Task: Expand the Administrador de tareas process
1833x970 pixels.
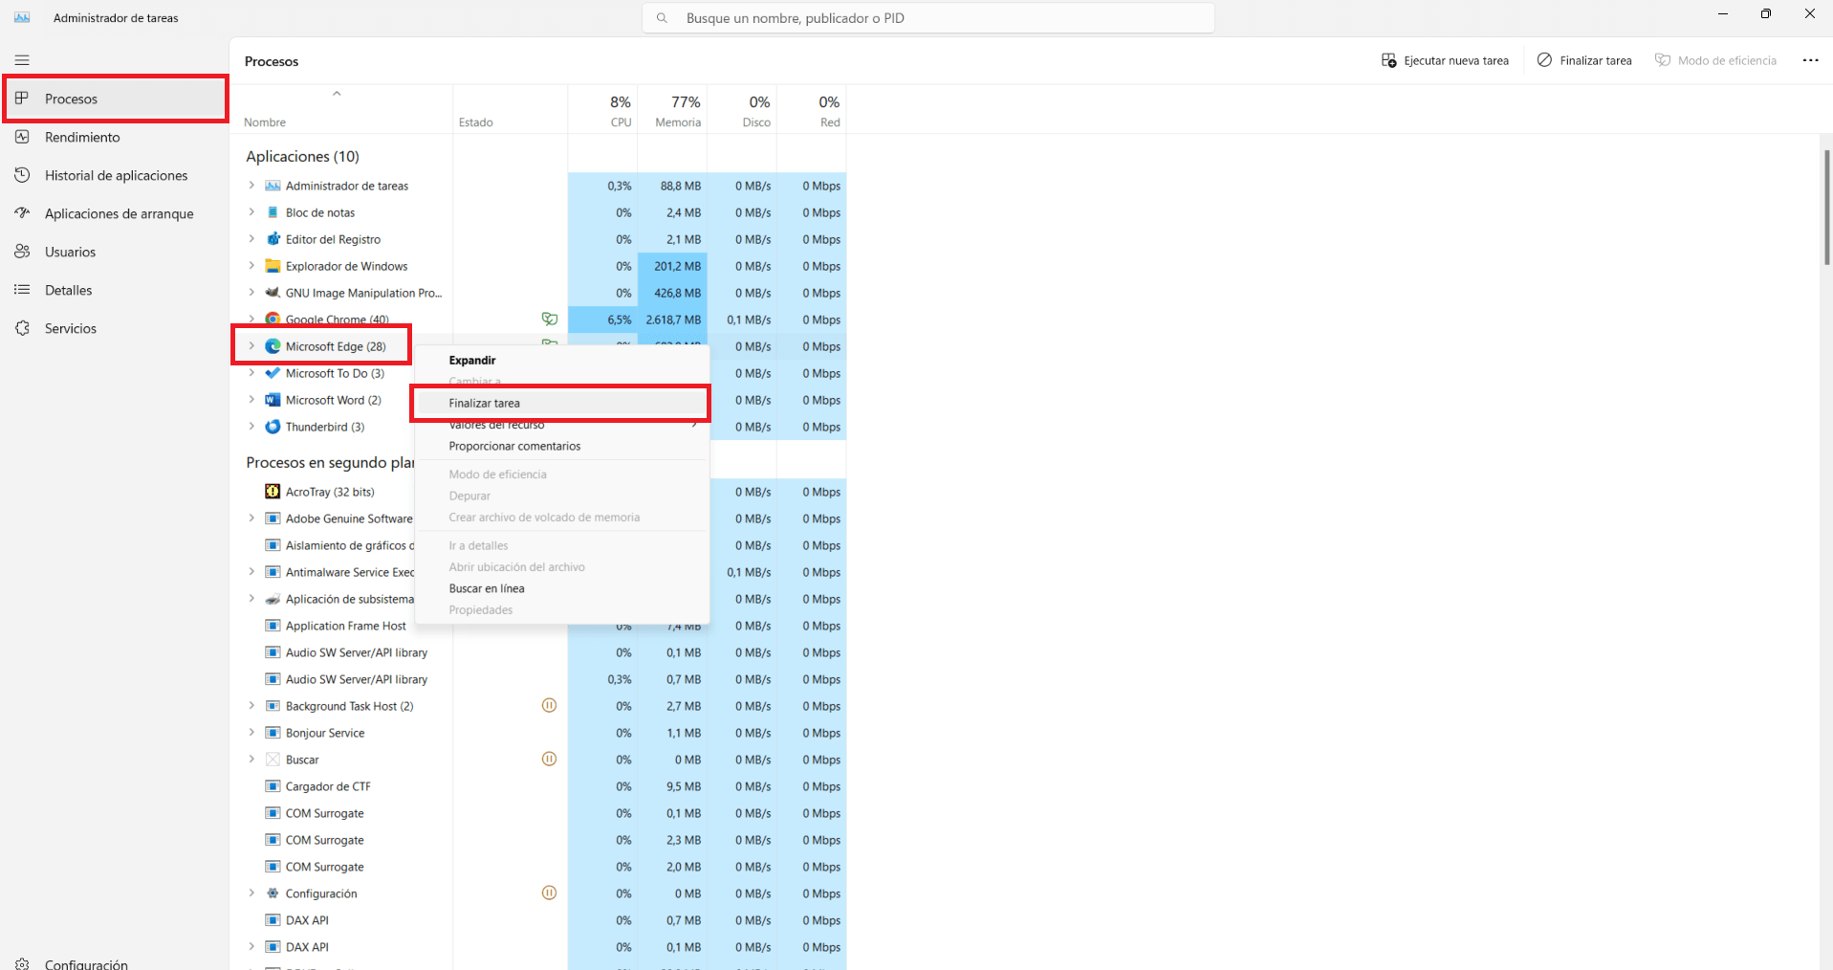Action: click(251, 186)
